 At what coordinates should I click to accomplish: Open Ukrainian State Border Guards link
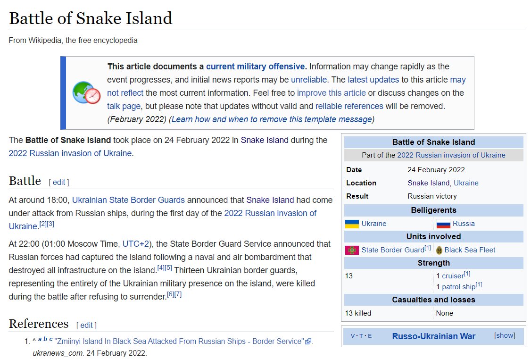pos(128,200)
